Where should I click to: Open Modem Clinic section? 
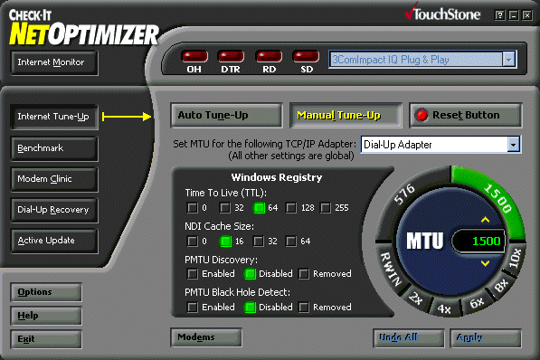54,179
